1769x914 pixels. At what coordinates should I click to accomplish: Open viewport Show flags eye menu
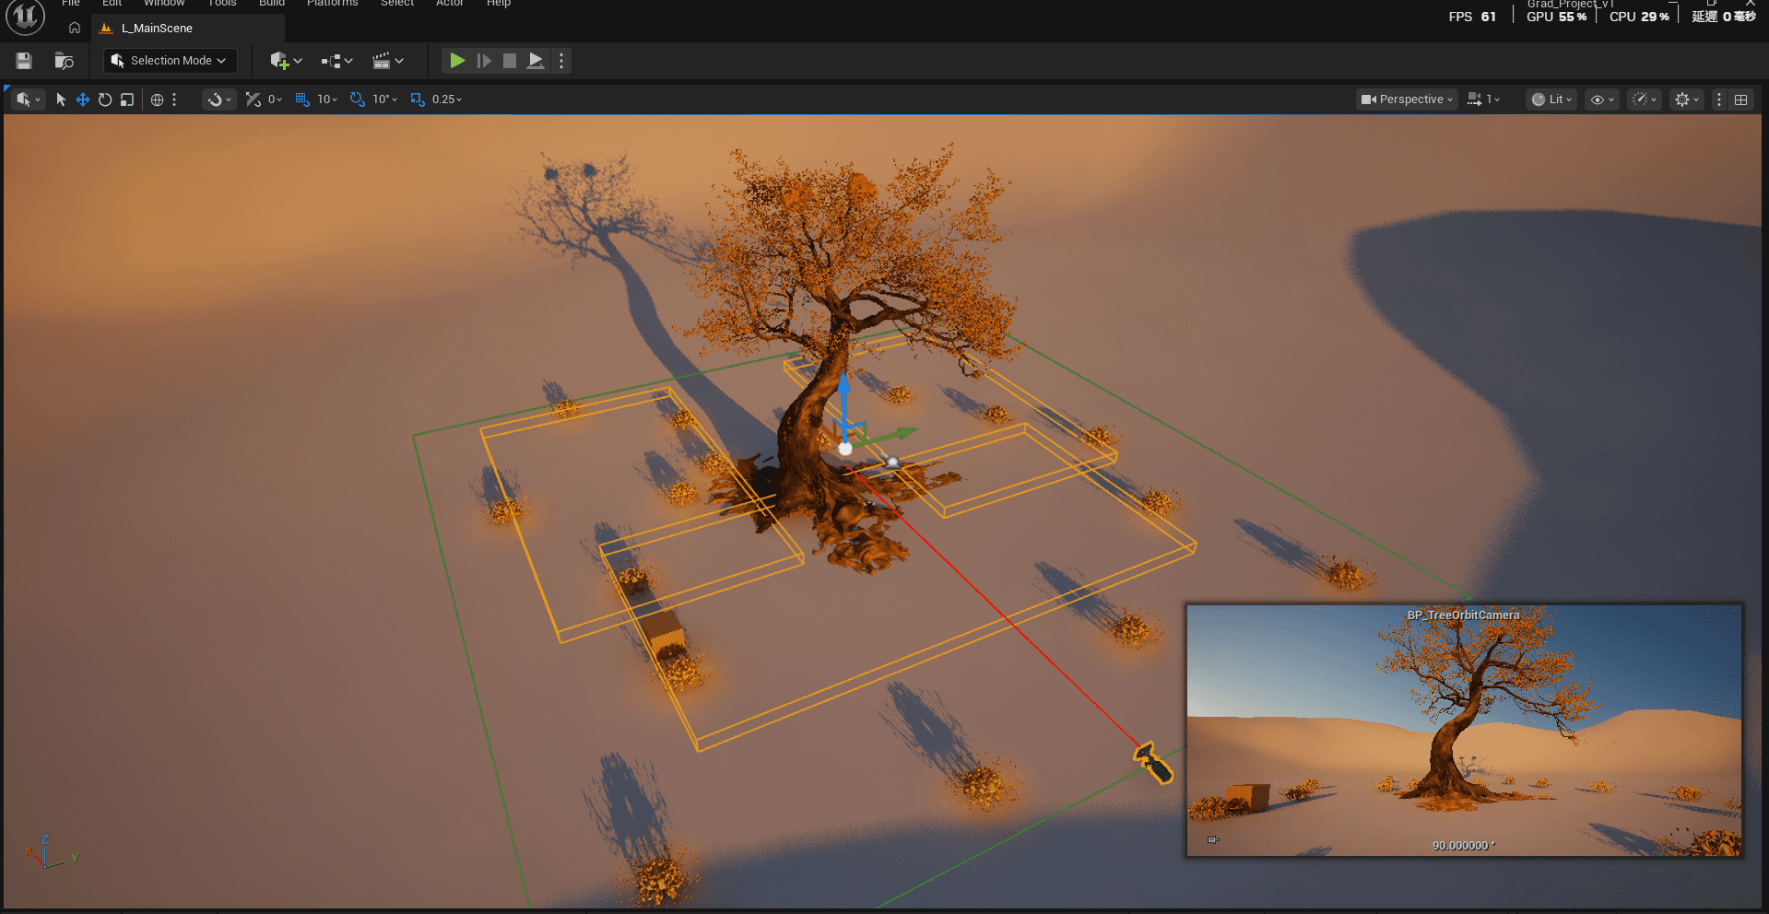coord(1601,99)
